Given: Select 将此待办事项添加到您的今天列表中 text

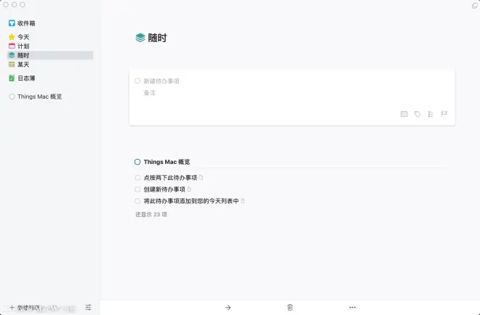Looking at the screenshot, I should (191, 201).
